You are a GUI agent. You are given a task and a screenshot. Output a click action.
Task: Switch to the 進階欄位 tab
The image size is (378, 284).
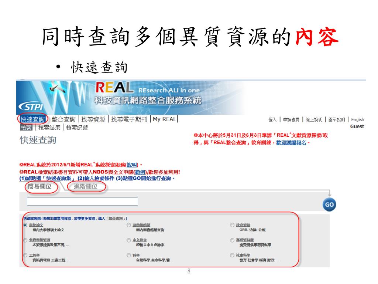click(85, 186)
